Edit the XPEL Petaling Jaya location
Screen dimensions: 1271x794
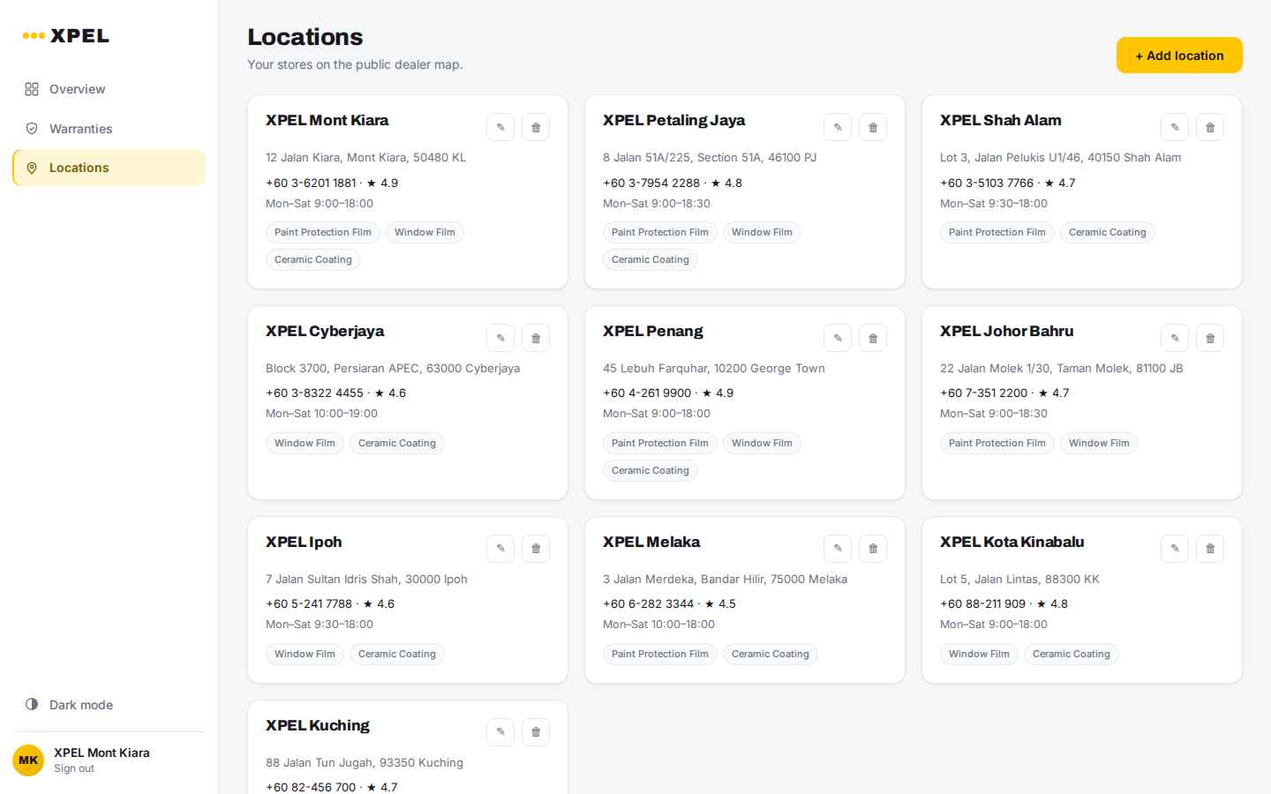(x=838, y=127)
